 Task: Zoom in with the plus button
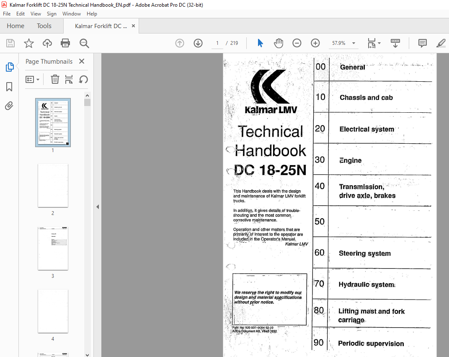[315, 43]
